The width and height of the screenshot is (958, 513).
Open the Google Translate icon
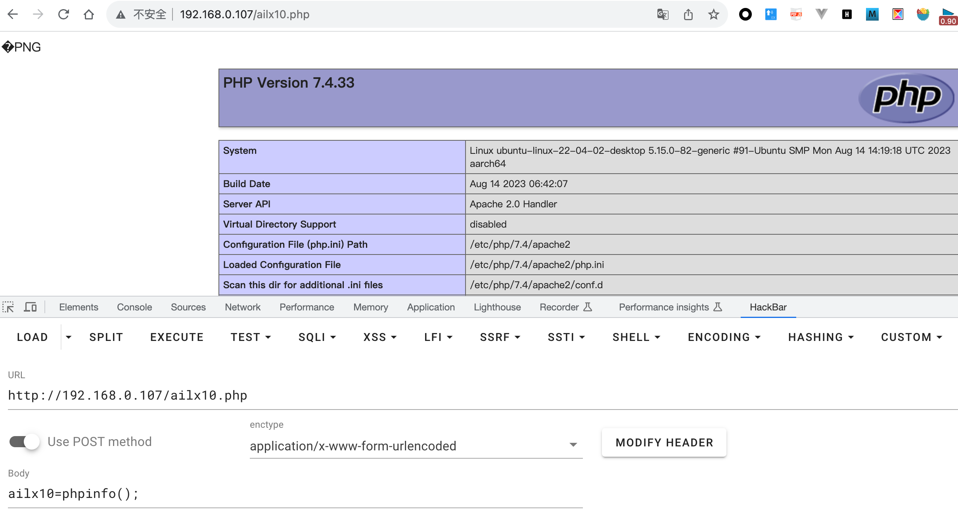coord(663,15)
